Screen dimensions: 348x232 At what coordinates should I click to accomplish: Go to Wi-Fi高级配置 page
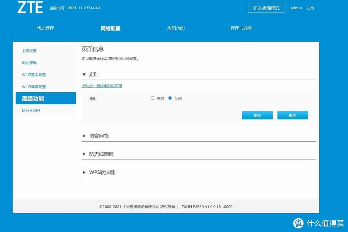34,87
